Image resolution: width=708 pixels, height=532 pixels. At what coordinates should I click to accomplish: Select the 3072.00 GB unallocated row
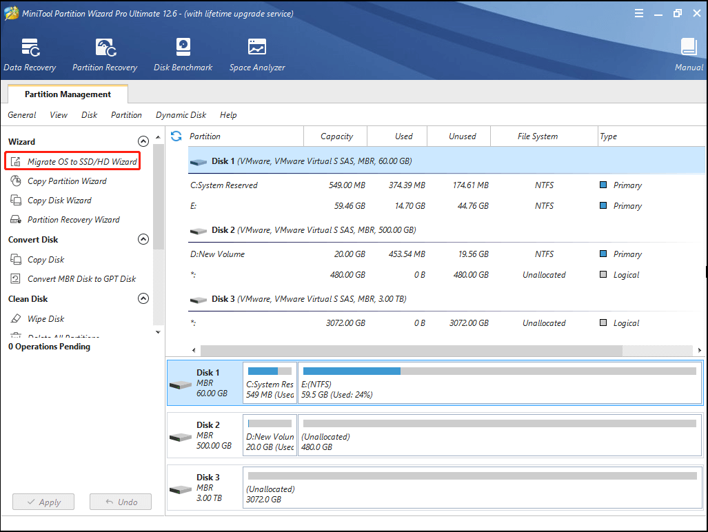447,323
